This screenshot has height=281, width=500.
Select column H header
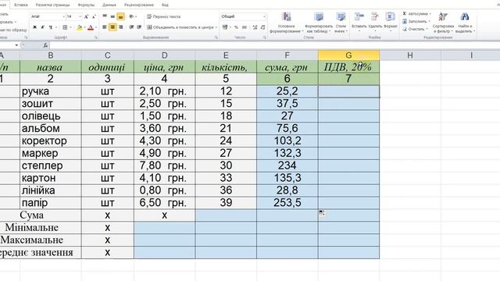tap(410, 55)
